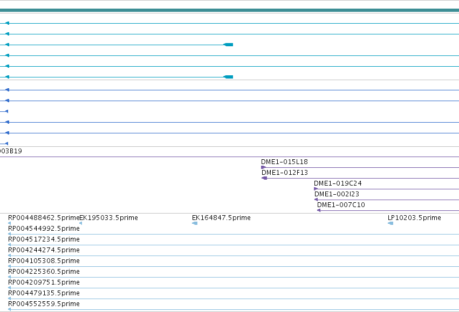The image size is (459, 312).
Task: Click the upper teal exon block
Action: point(228,45)
